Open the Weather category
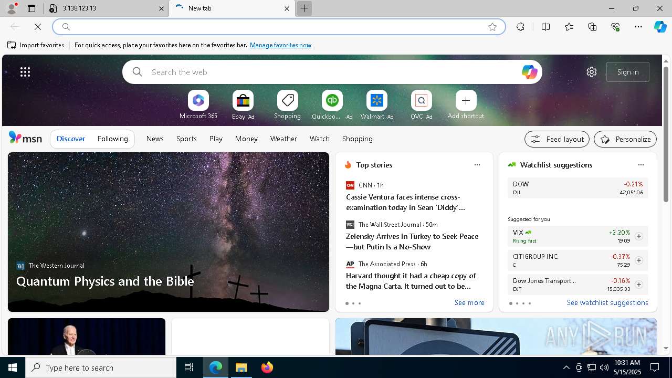The width and height of the screenshot is (672, 378). click(283, 139)
